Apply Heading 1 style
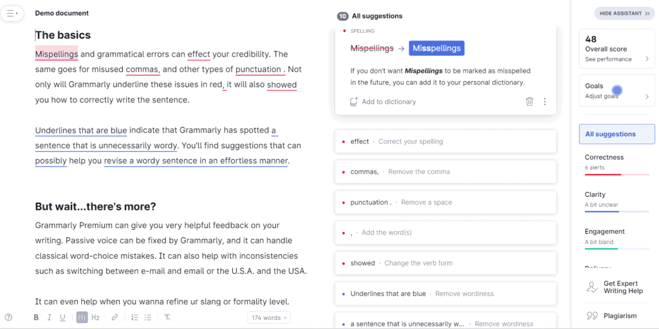The image size is (659, 329). tap(82, 317)
